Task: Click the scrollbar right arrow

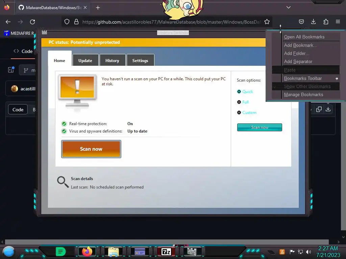Action: point(339,242)
